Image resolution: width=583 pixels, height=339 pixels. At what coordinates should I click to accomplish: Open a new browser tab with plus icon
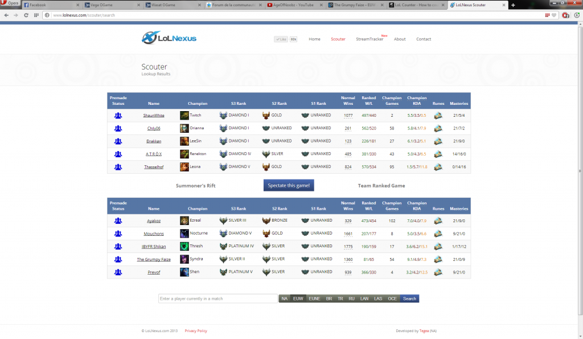(513, 5)
